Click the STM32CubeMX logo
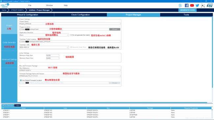The image size is (214, 120). pyautogui.click(x=5, y=6)
